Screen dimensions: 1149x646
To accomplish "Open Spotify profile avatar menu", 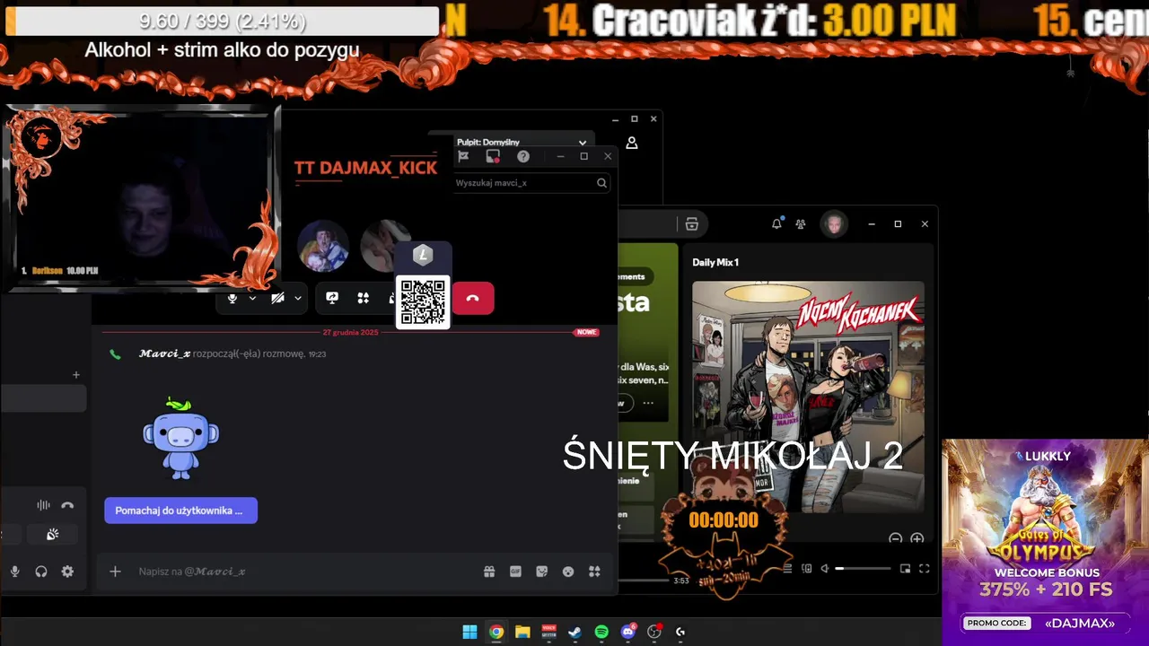I will 834,223.
